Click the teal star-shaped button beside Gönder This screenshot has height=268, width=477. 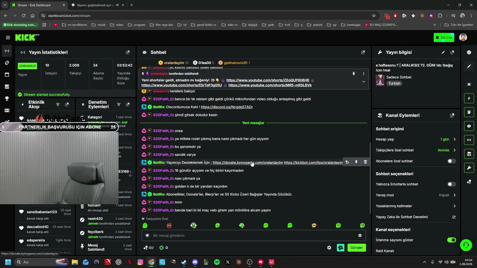tap(340, 248)
